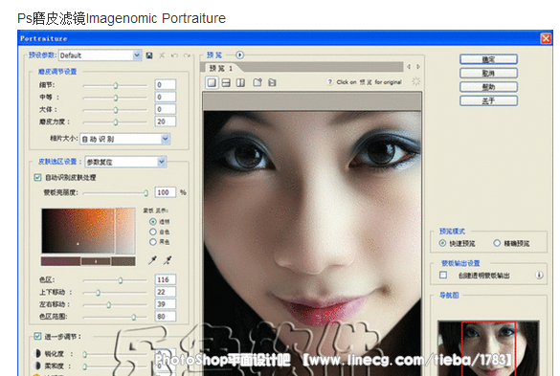Click the 上下移动 slider handle

(98, 293)
